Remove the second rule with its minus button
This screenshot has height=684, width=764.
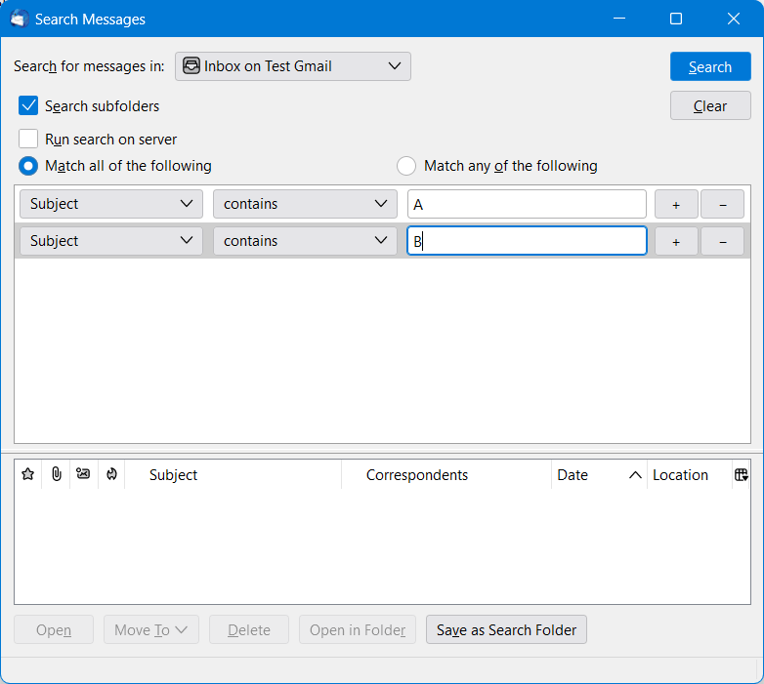coord(723,242)
